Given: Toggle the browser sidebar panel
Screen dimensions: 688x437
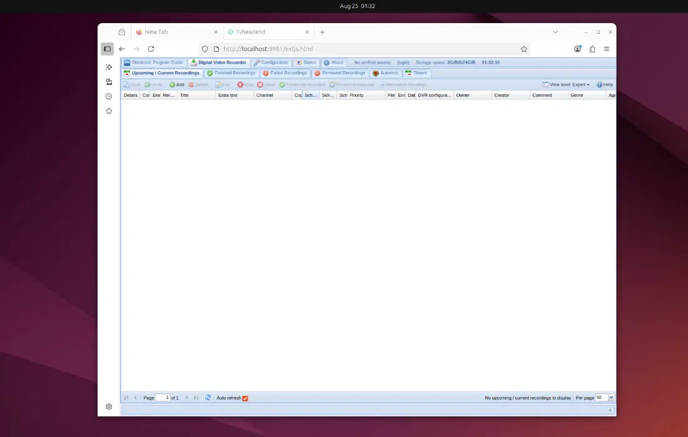Looking at the screenshot, I should point(108,49).
